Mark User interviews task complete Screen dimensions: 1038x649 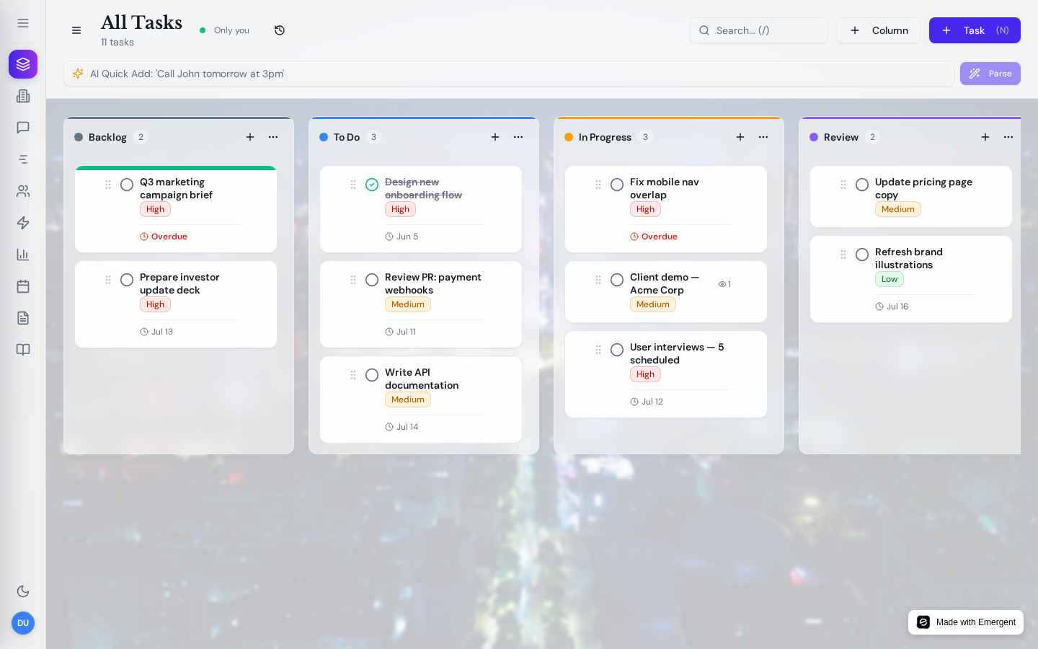coord(617,350)
